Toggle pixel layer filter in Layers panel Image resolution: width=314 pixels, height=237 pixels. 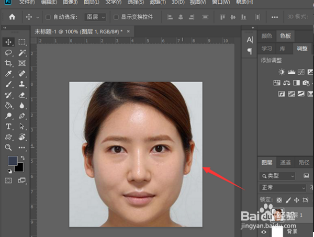(306, 176)
